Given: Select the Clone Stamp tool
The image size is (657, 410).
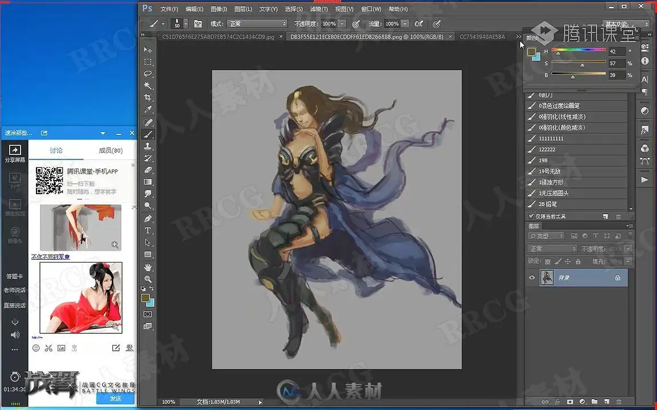Looking at the screenshot, I should 148,146.
